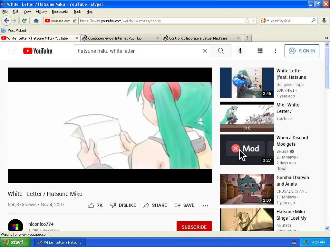This screenshot has width=330, height=247.
Task: Click the DISLIKE thumbs-down button
Action: 123,205
